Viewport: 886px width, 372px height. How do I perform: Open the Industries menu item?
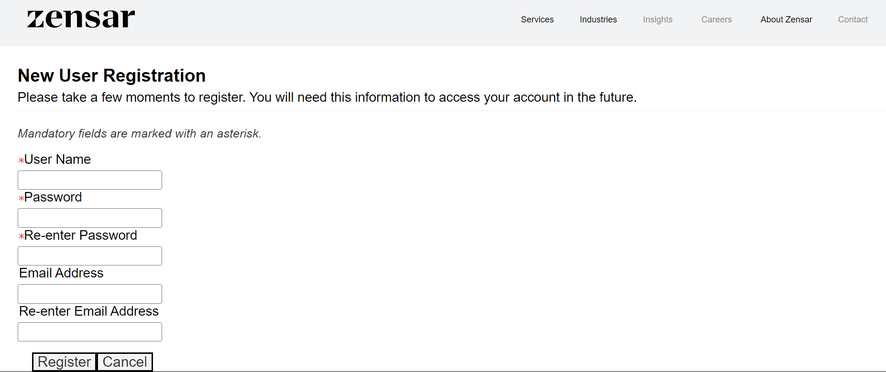[x=598, y=20]
